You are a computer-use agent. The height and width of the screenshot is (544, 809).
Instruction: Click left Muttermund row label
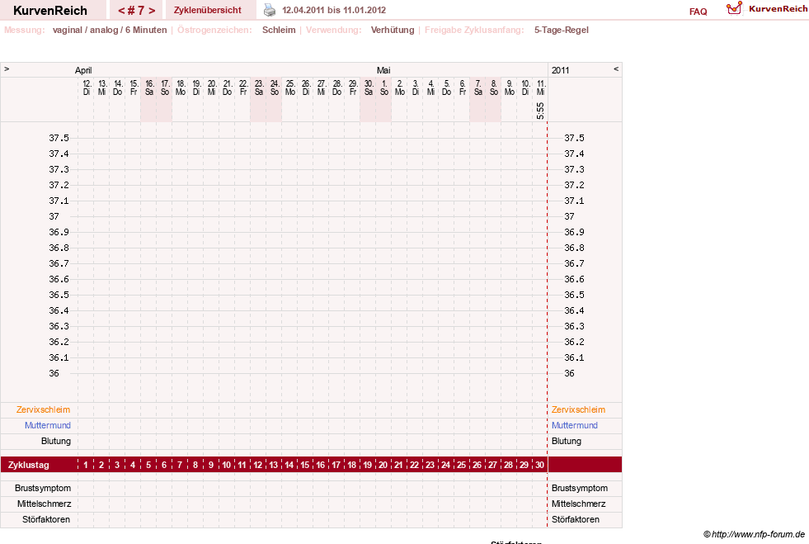pyautogui.click(x=48, y=425)
